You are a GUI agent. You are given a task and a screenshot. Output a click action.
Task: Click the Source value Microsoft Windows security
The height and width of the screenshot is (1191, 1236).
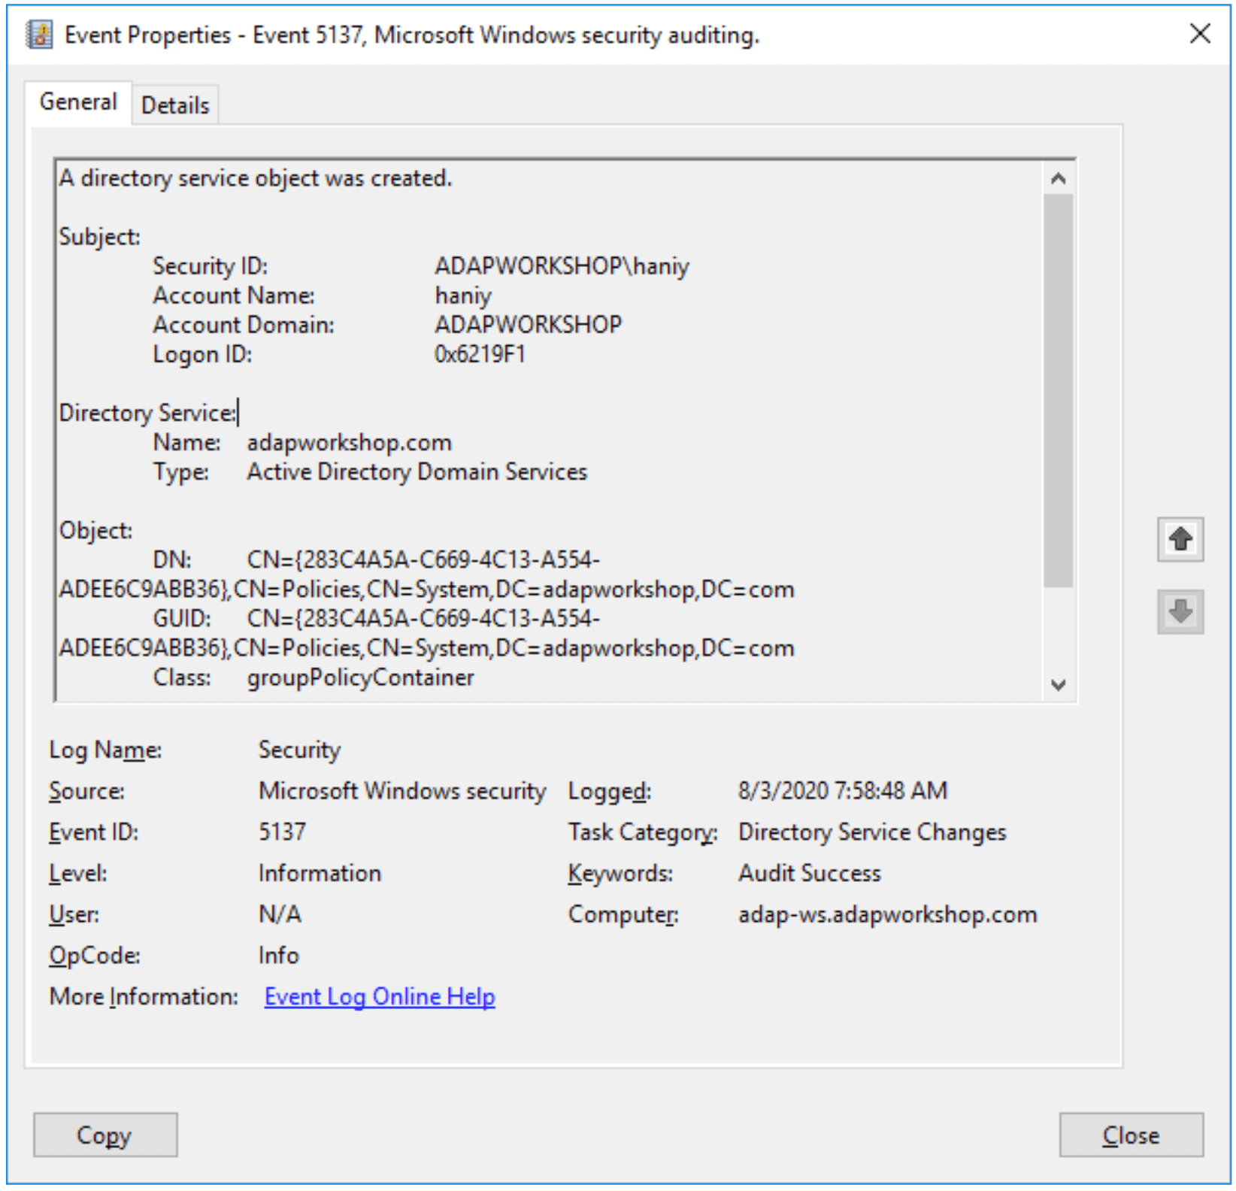click(402, 791)
